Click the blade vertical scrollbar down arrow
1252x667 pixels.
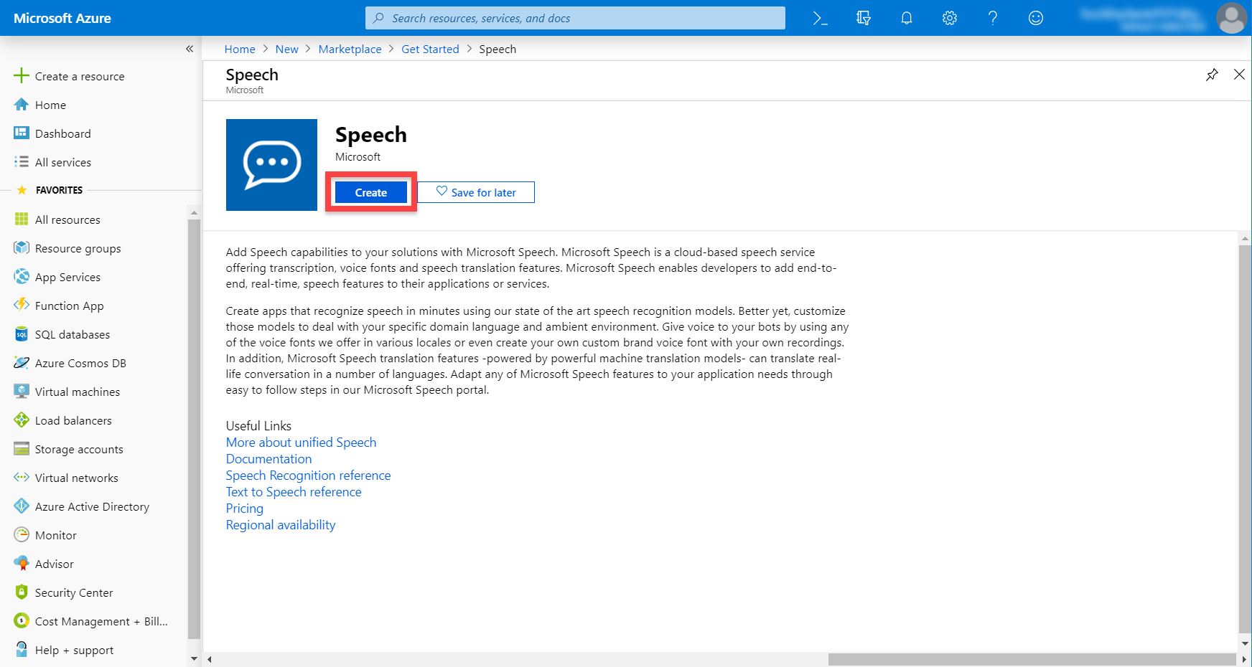(1245, 643)
